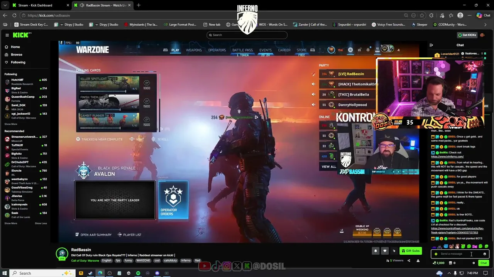Click Call of Duty: Warzone category link
494x277 pixels.
coord(85,260)
